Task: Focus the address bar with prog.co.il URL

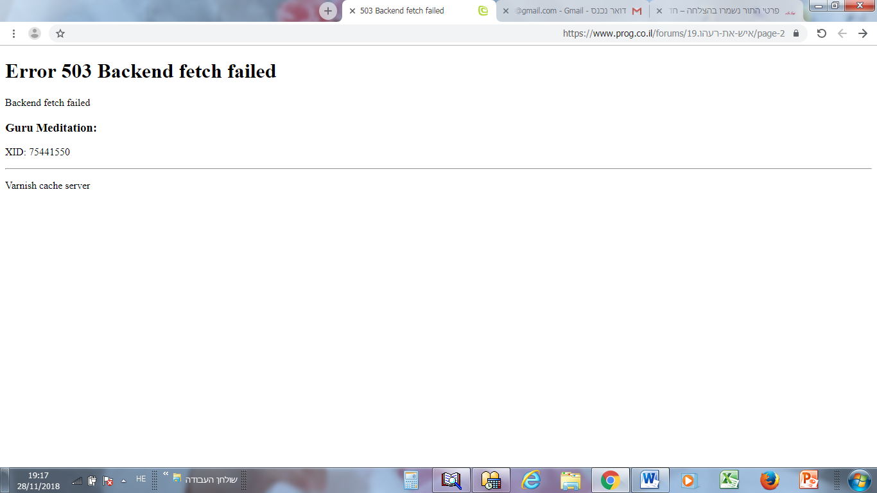Action: [x=428, y=33]
